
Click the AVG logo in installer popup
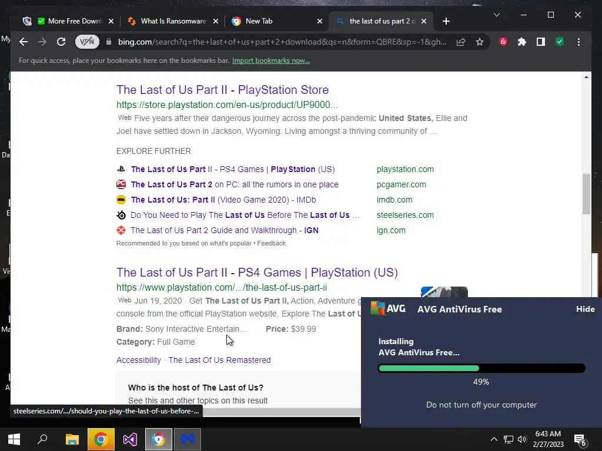pos(388,308)
